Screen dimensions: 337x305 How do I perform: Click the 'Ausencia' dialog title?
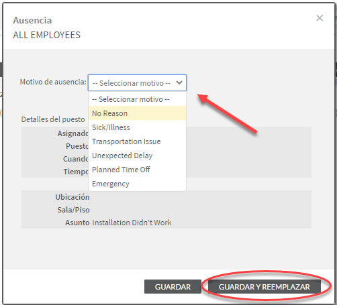pyautogui.click(x=32, y=20)
